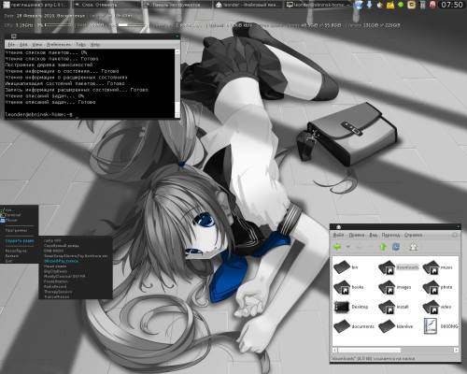The image size is (467, 374).
Task: Choose Restart in the desktop menu
Action: coord(12,255)
